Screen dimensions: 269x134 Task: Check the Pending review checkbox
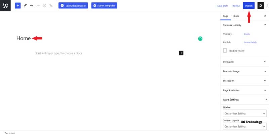click(225, 51)
